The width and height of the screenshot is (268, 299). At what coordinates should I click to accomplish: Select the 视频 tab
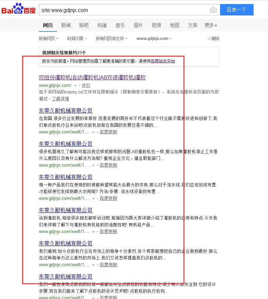[x=156, y=25]
